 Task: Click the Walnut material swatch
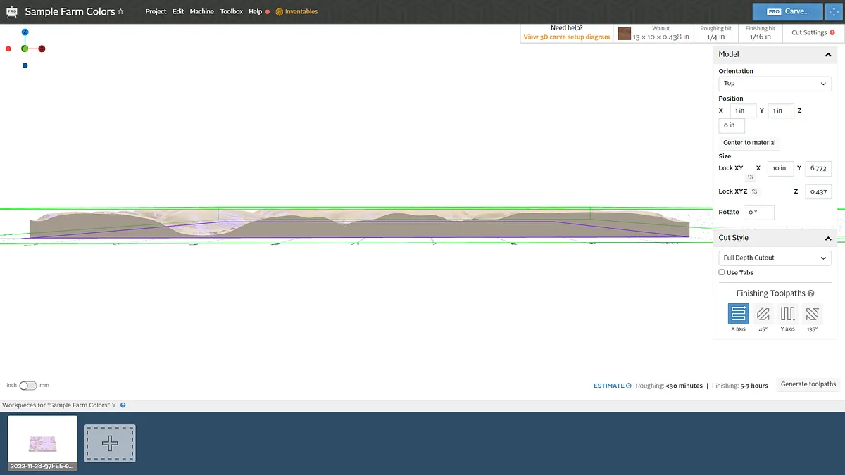point(625,34)
